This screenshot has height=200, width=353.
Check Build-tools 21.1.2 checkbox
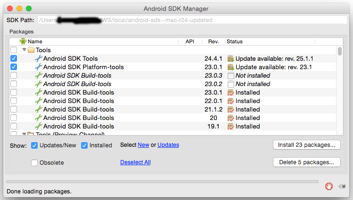(x=14, y=109)
